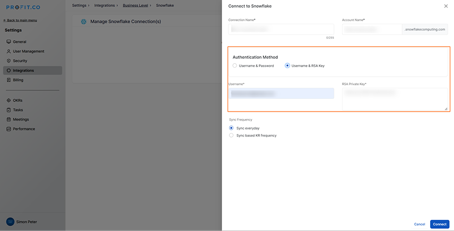The width and height of the screenshot is (454, 231).
Task: Focus the Username text field
Action: (281, 93)
